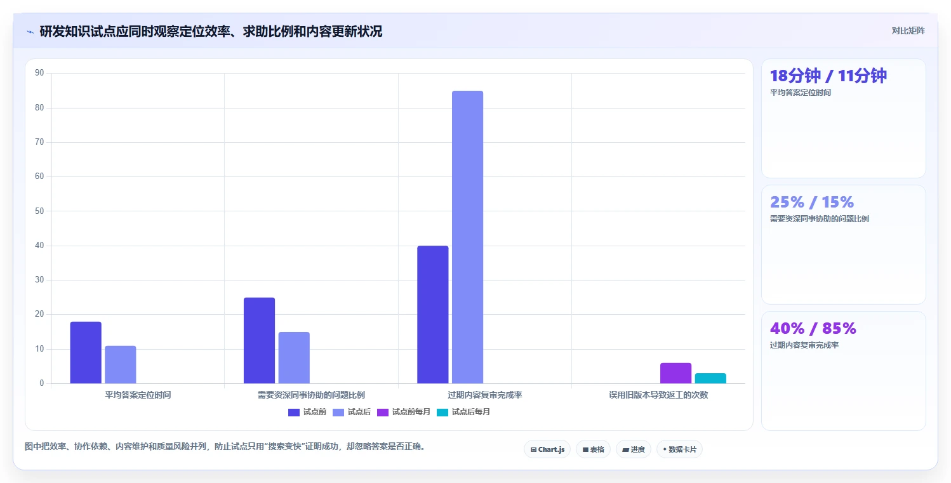Click the 25% / 15% card value

[811, 202]
